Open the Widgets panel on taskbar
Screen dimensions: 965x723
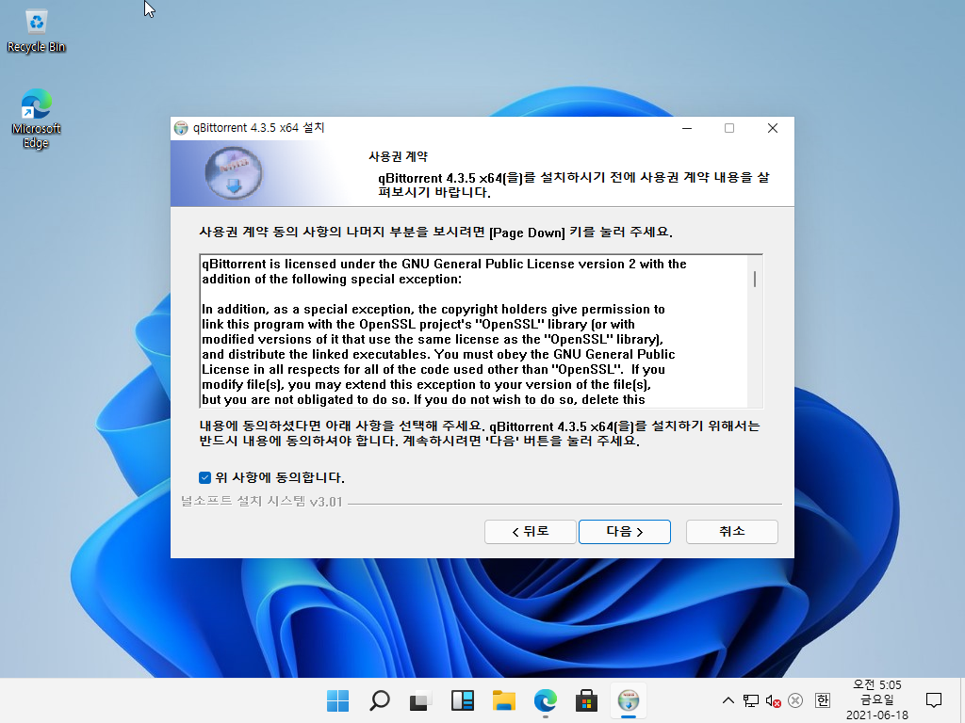point(462,700)
